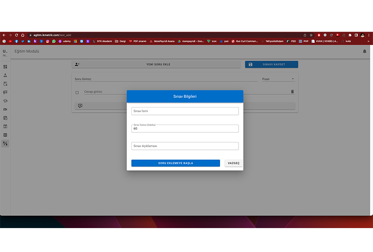The width and height of the screenshot is (373, 252).
Task: Click the browser reload icon
Action: (17, 35)
